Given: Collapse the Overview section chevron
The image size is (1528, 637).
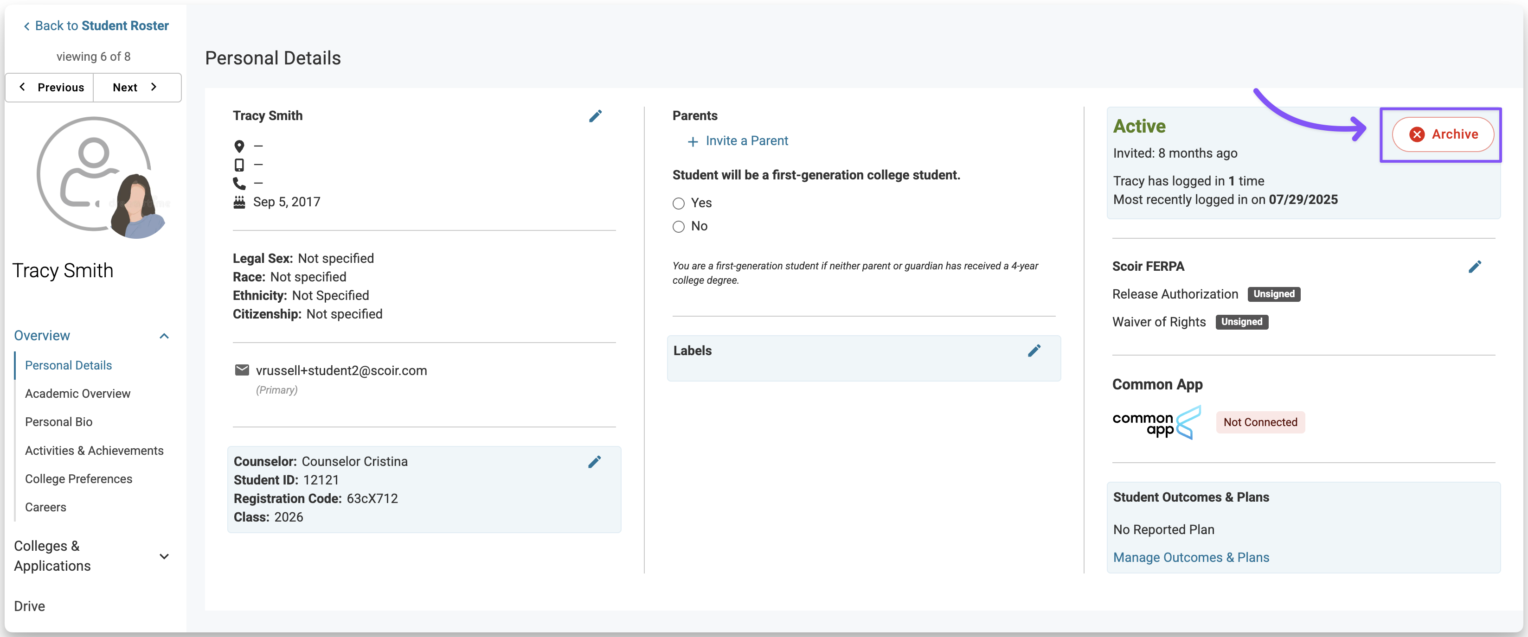Looking at the screenshot, I should 164,336.
